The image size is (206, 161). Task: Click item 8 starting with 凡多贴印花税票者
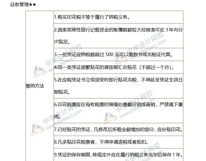[x=100, y=142]
